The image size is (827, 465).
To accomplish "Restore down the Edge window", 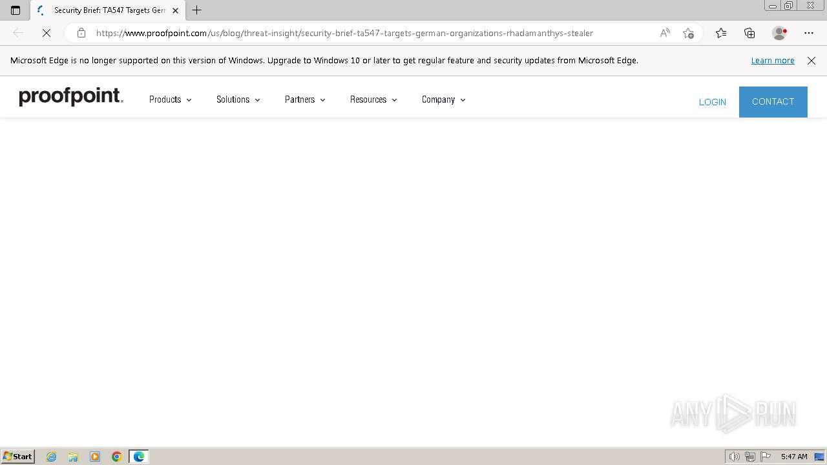I will click(789, 6).
